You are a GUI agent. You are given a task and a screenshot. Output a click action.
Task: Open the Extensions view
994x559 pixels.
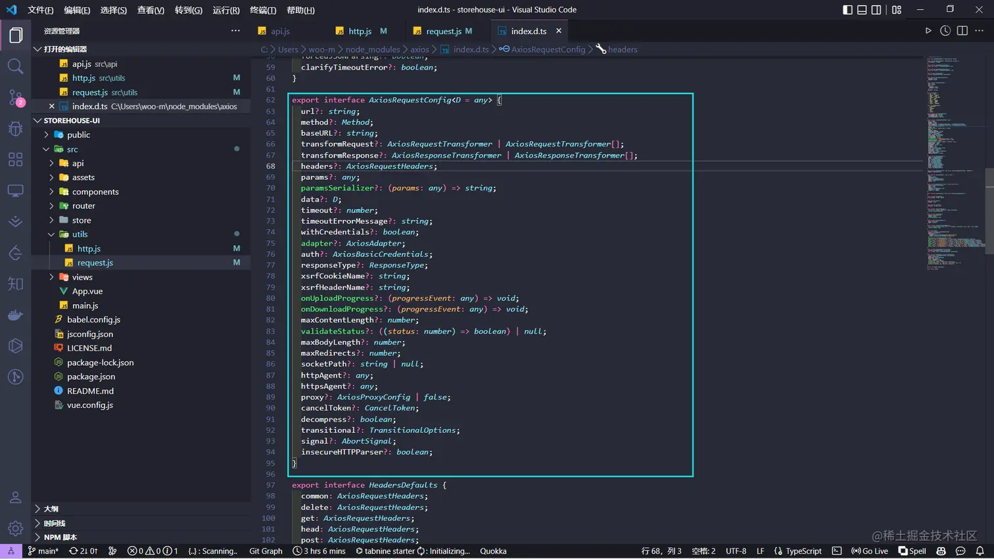click(x=15, y=160)
